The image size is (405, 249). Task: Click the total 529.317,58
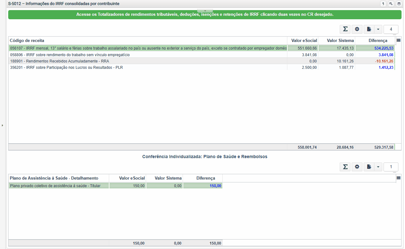384,147
